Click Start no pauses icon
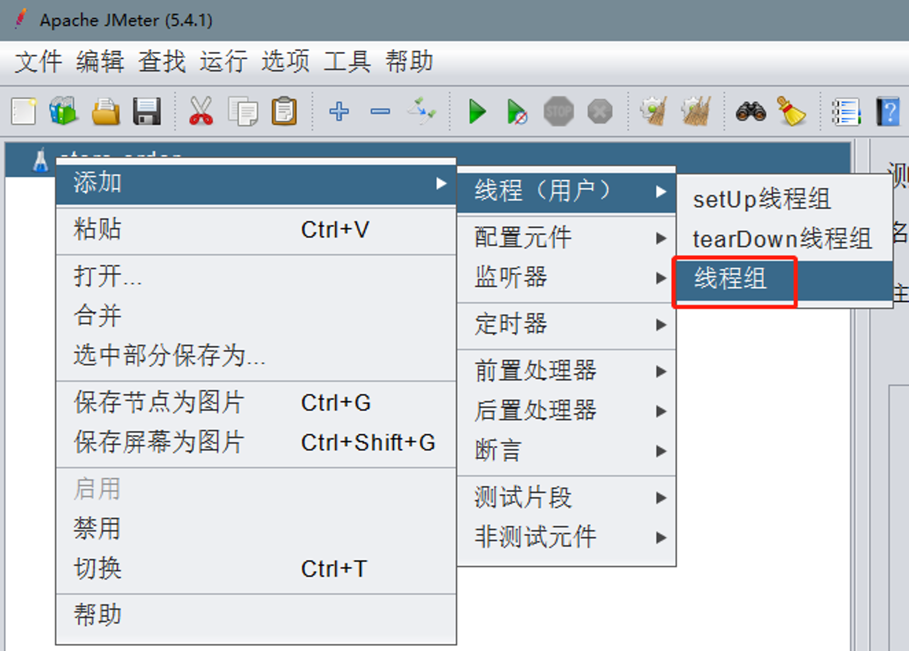Image resolution: width=909 pixels, height=651 pixels. click(x=517, y=111)
